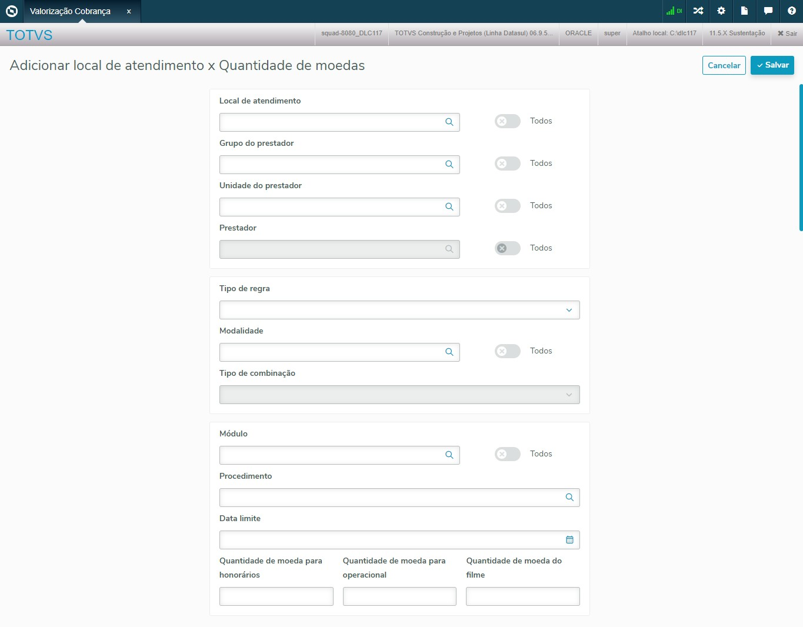Viewport: 803px width, 627px height.
Task: Switch to the Valorização Cobrança tab
Action: click(70, 11)
